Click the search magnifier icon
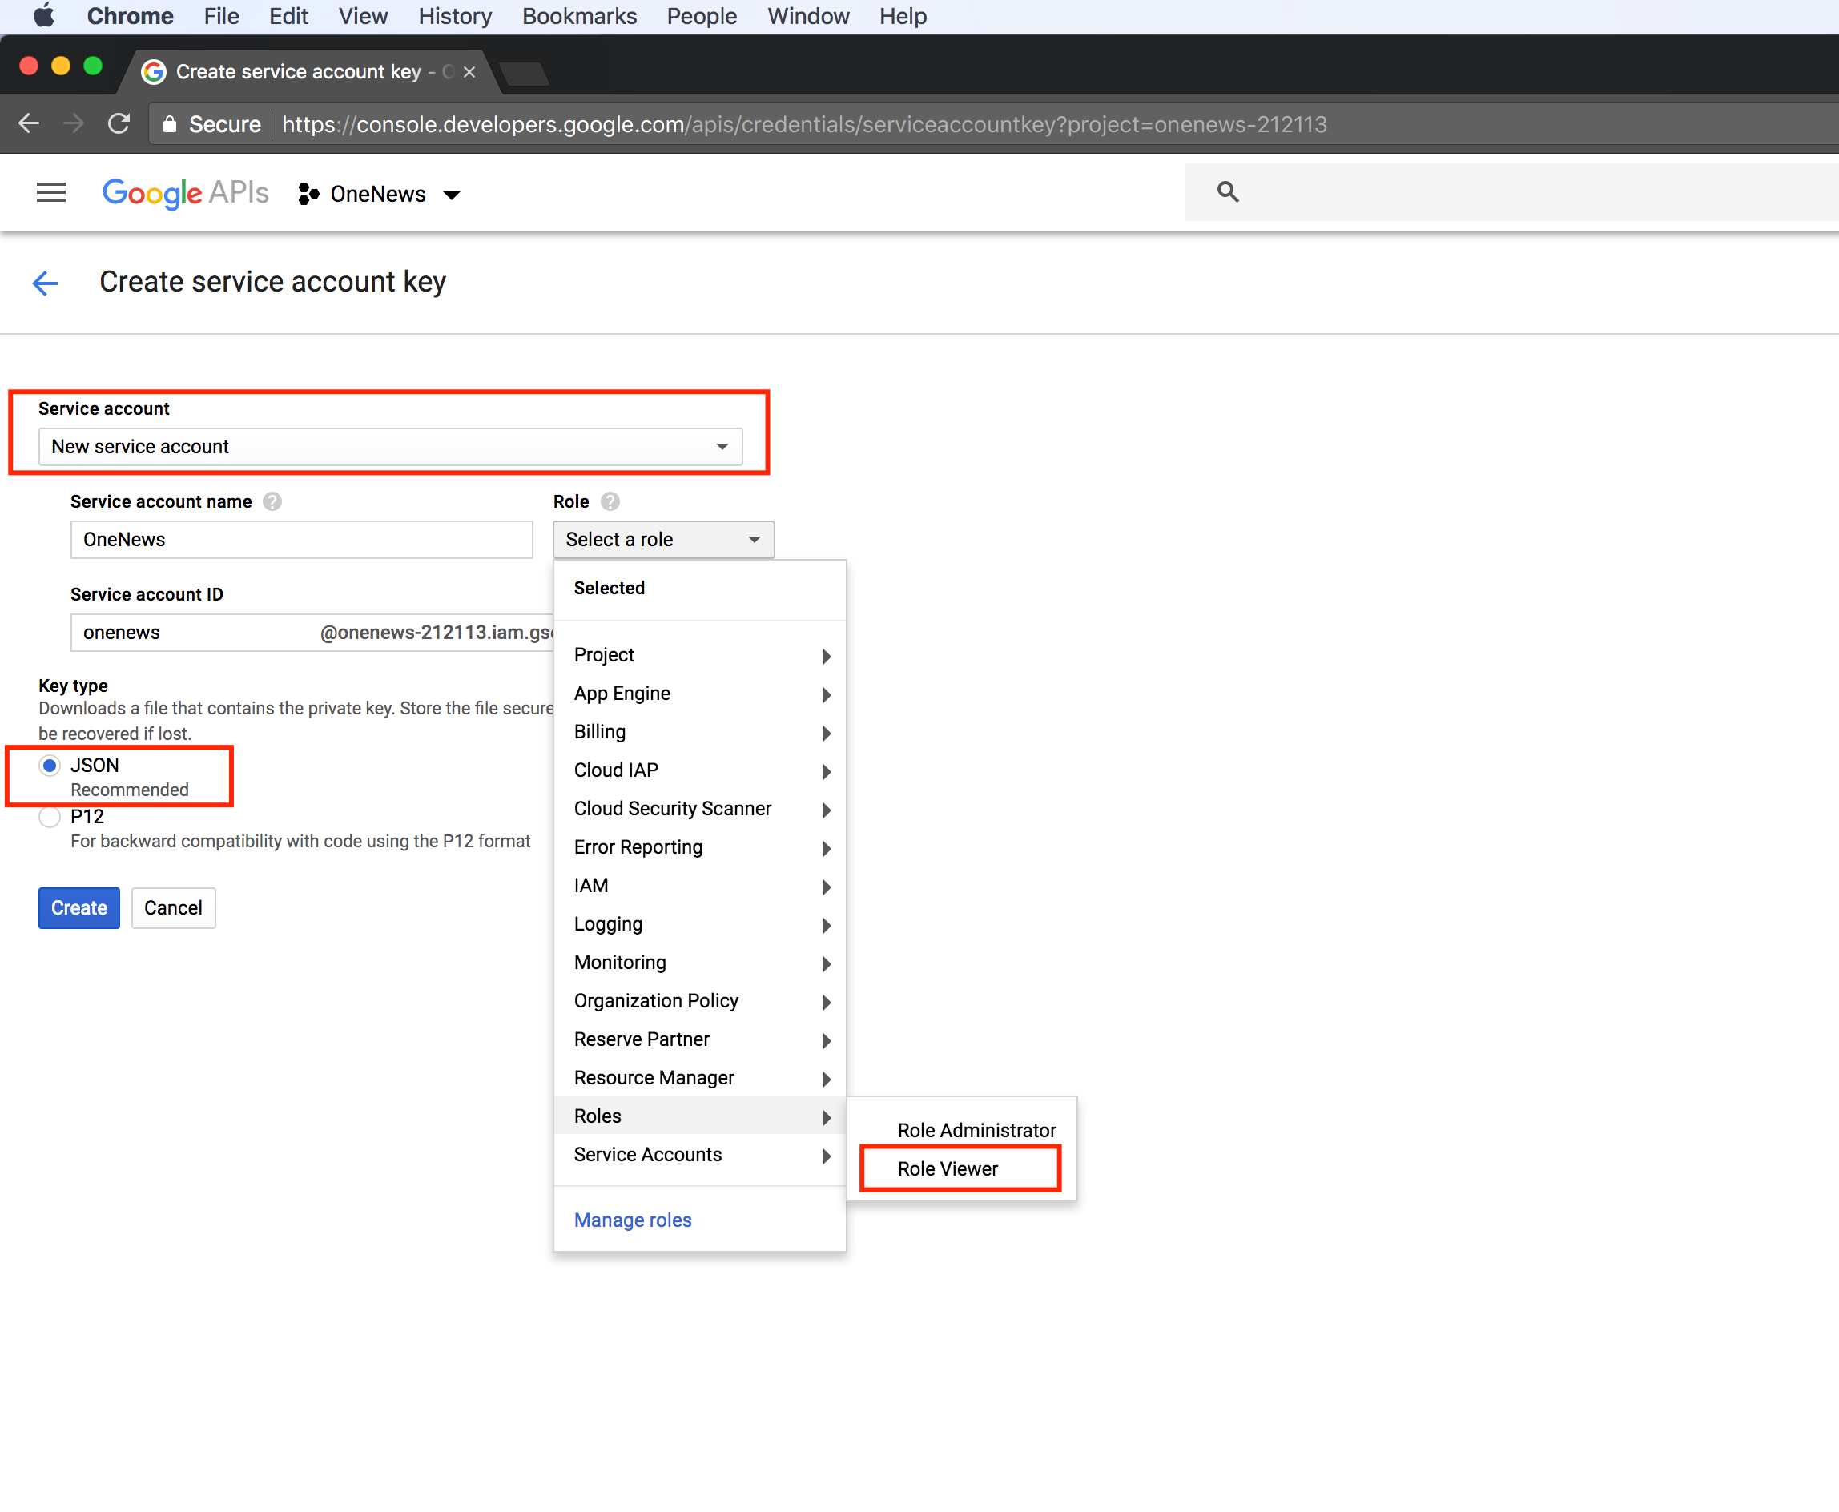1839x1512 pixels. 1227,191
